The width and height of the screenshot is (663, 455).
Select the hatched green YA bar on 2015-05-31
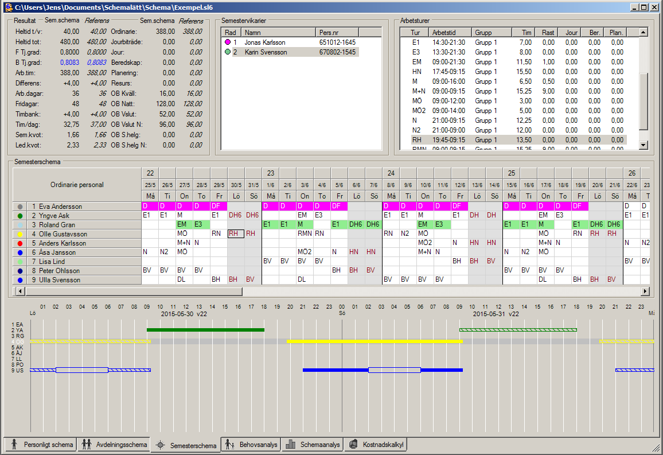tap(518, 330)
